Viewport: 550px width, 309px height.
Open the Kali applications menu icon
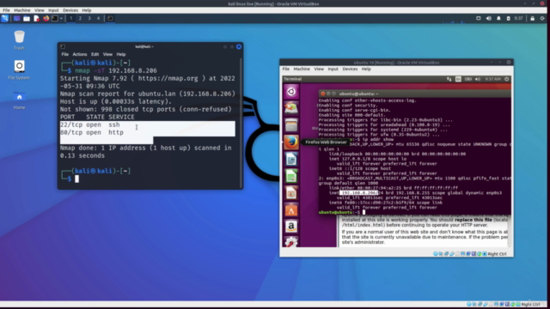click(x=5, y=18)
